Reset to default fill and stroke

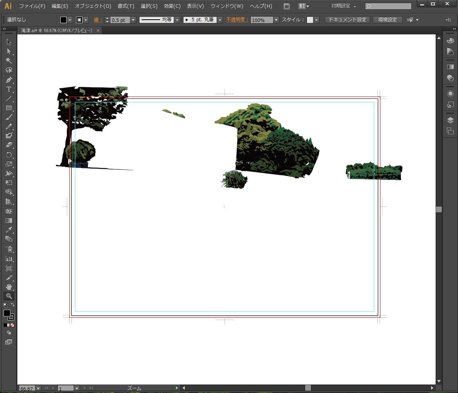coord(5,305)
